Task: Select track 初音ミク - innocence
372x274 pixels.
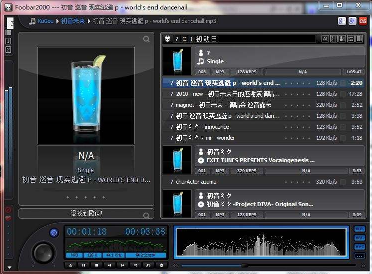Action: (x=263, y=127)
